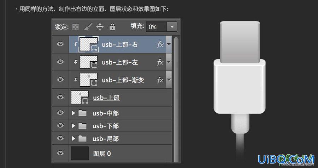Viewport: 318px width, 168px height.
Task: Hide the usb-上部-右 layer
Action: (60, 44)
